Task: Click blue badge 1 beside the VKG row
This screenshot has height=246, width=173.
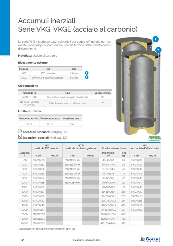Action: click(86, 73)
